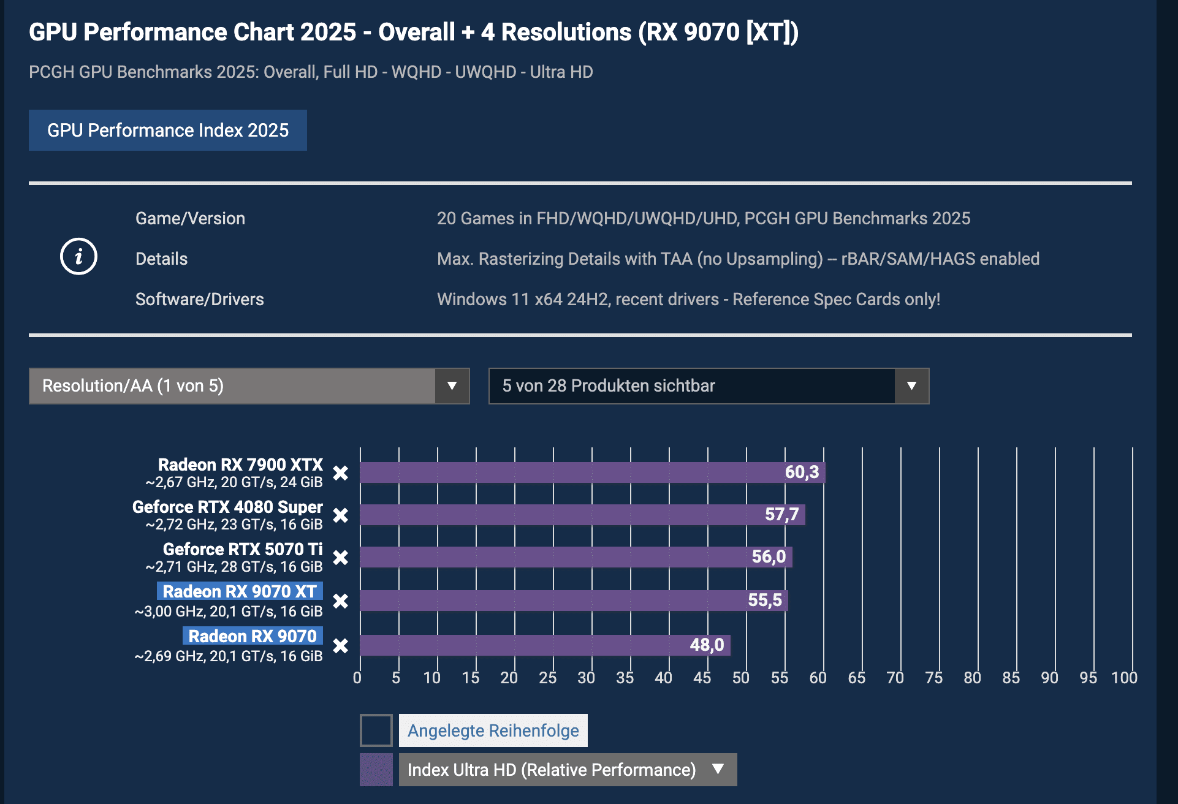Click the Geforce RTX 5070 Ti label
1178x804 pixels.
pyautogui.click(x=243, y=549)
